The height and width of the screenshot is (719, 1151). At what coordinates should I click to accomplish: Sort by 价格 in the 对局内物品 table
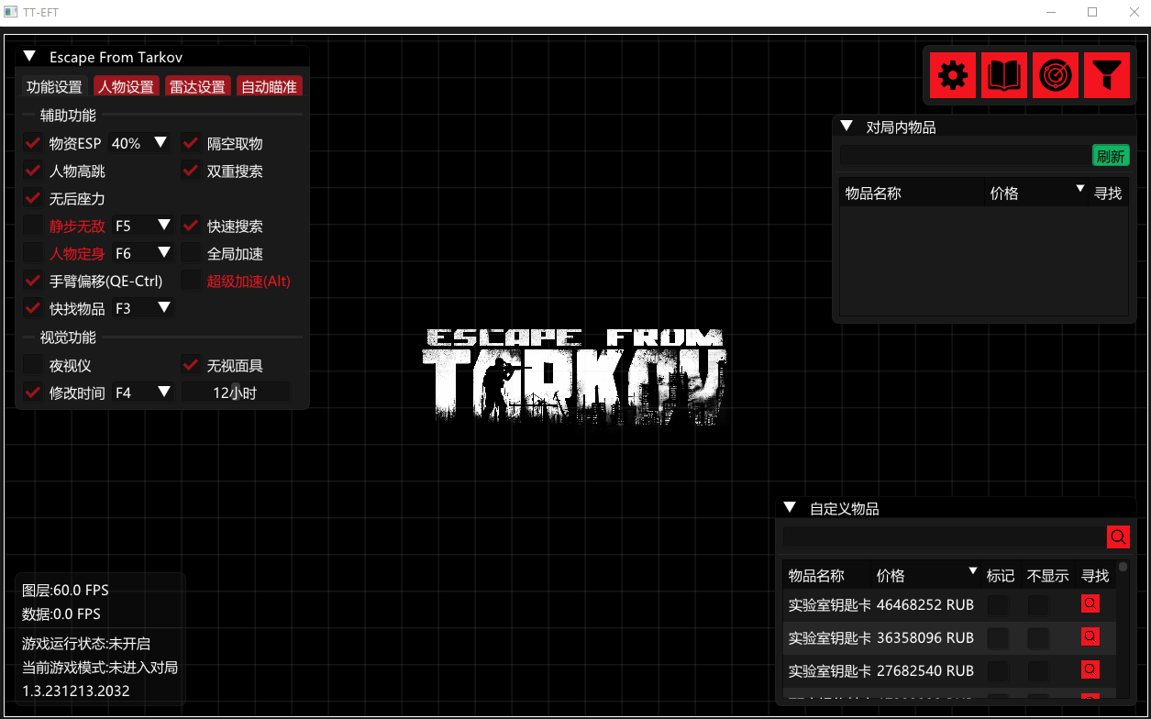(x=1036, y=194)
